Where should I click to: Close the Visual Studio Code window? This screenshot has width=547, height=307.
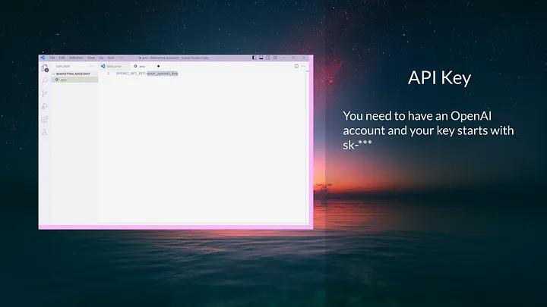tap(304, 58)
